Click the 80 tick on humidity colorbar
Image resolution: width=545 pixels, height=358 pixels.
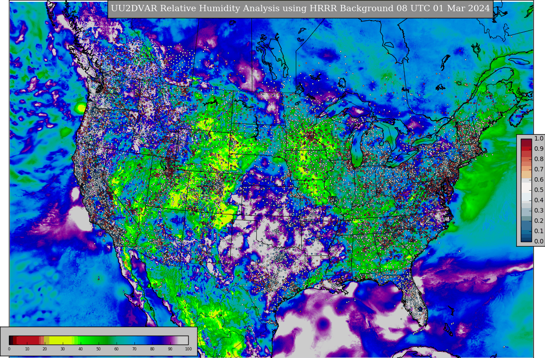pyautogui.click(x=152, y=349)
